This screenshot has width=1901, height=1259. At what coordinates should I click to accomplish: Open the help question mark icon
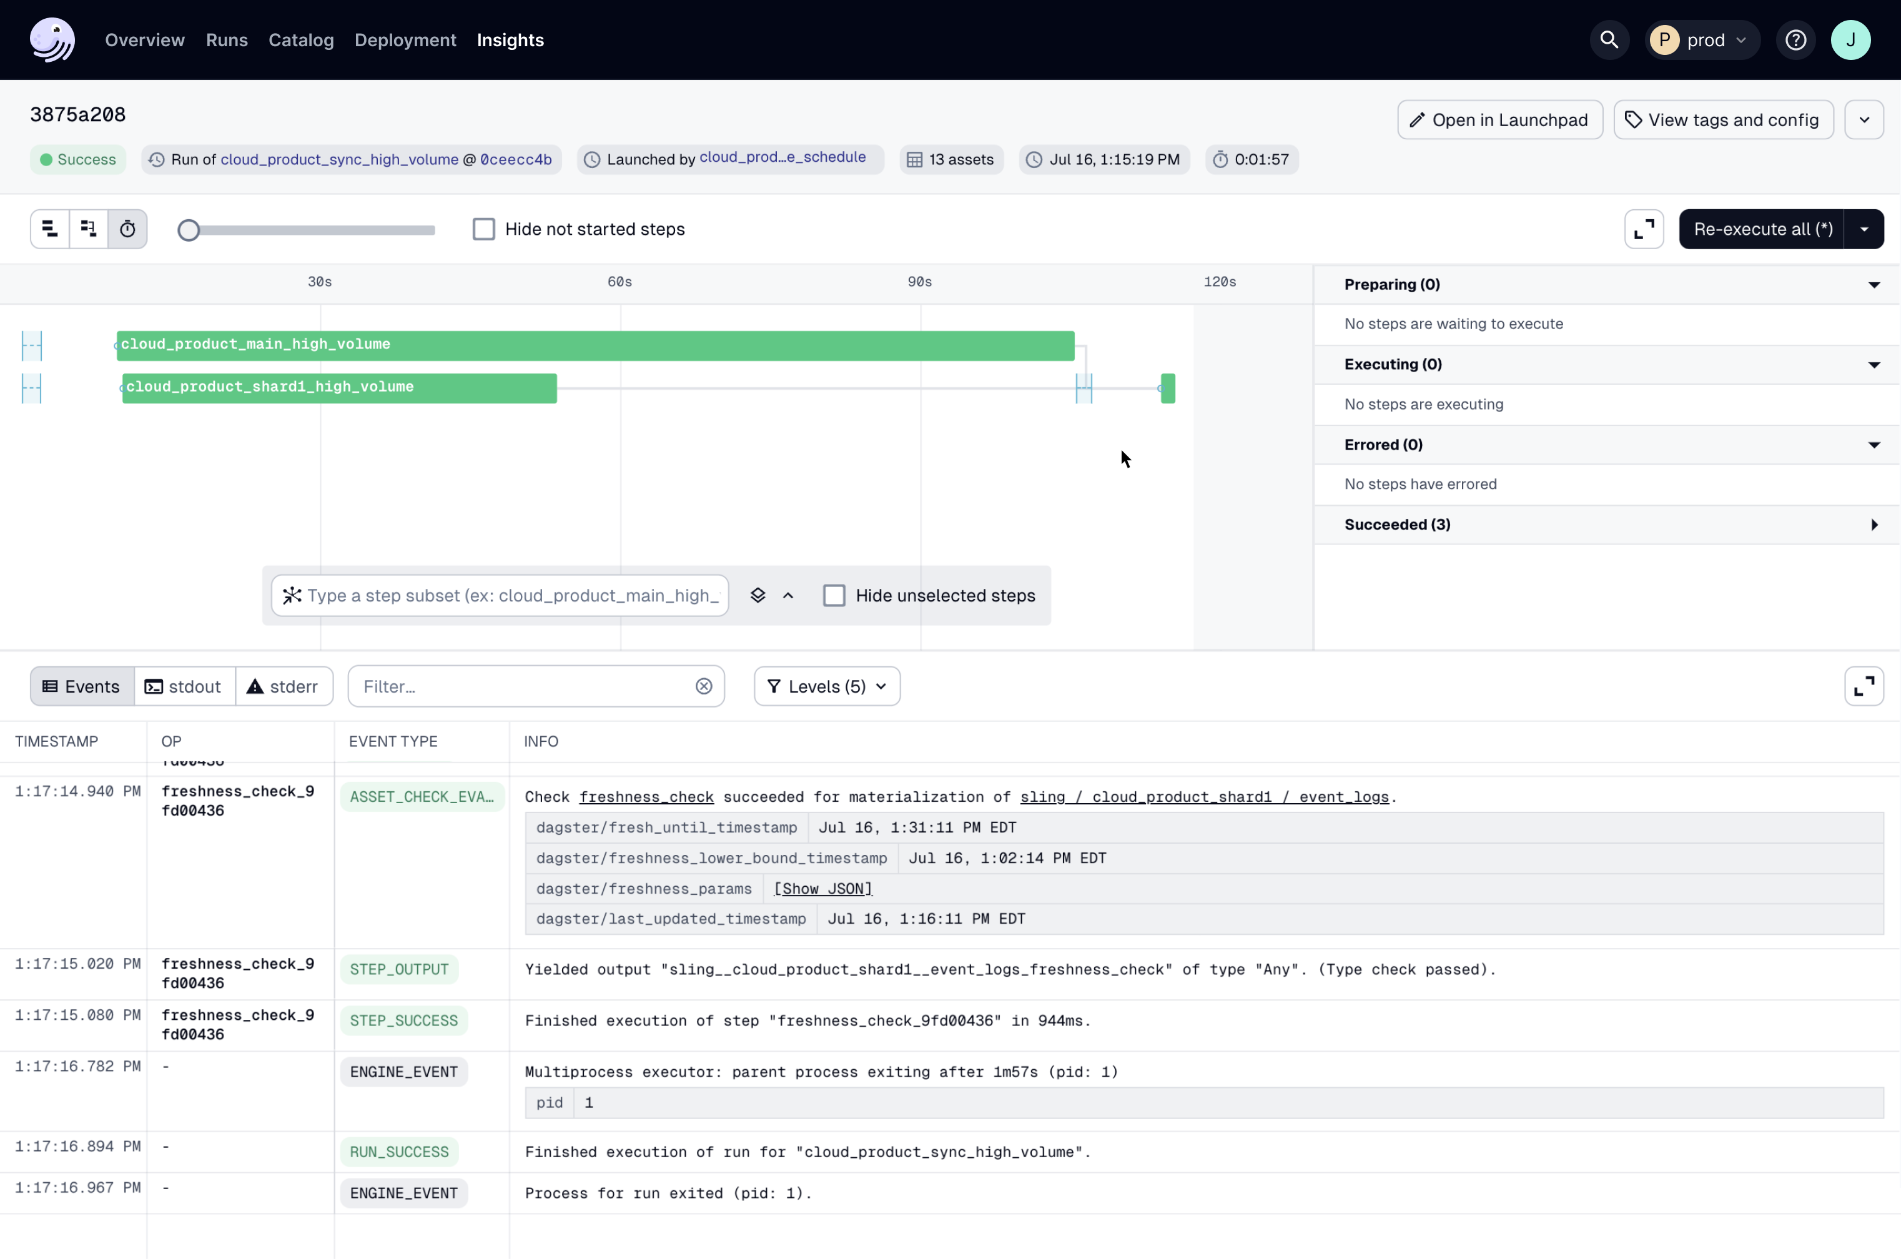[x=1795, y=39]
